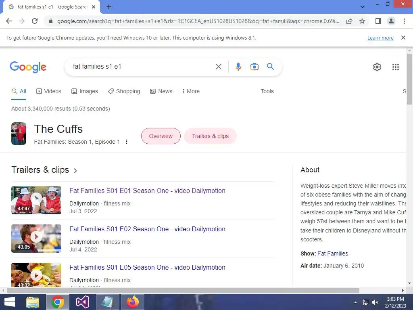413x310 pixels.
Task: Click the scroll-right arrow at the bottom
Action: click(x=403, y=291)
